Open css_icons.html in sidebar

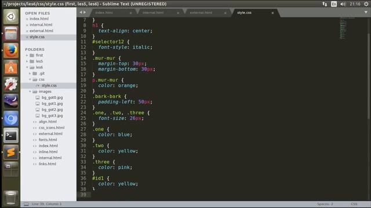tap(52, 128)
